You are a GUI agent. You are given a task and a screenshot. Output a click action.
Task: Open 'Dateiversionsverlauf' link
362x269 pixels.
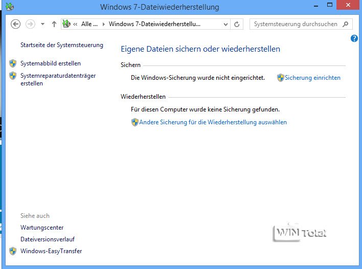tap(48, 239)
